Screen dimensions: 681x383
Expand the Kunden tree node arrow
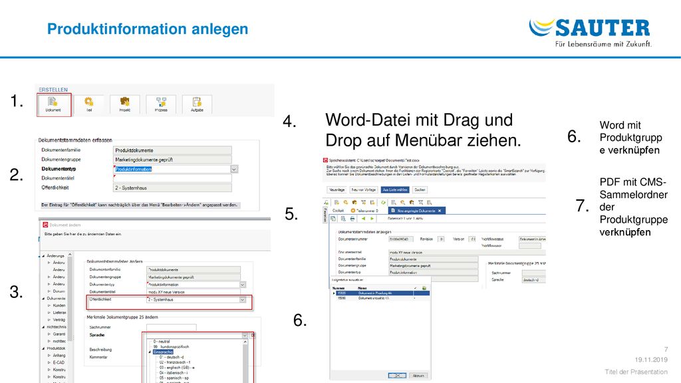click(49, 305)
